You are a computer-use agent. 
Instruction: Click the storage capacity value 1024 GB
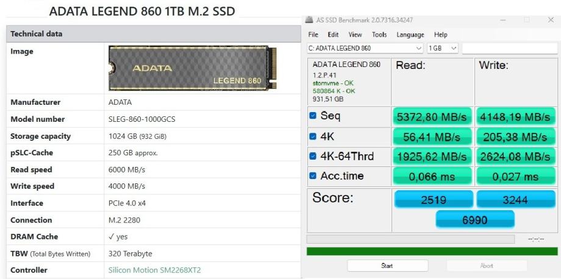(x=137, y=136)
